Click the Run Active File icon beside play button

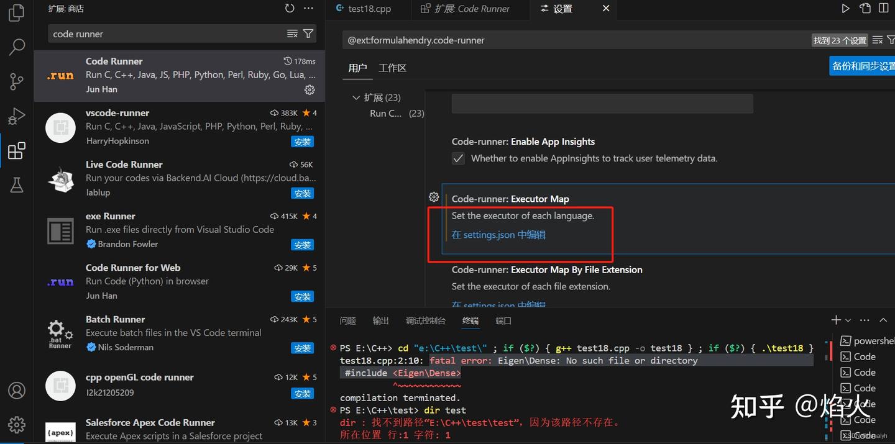pos(865,8)
